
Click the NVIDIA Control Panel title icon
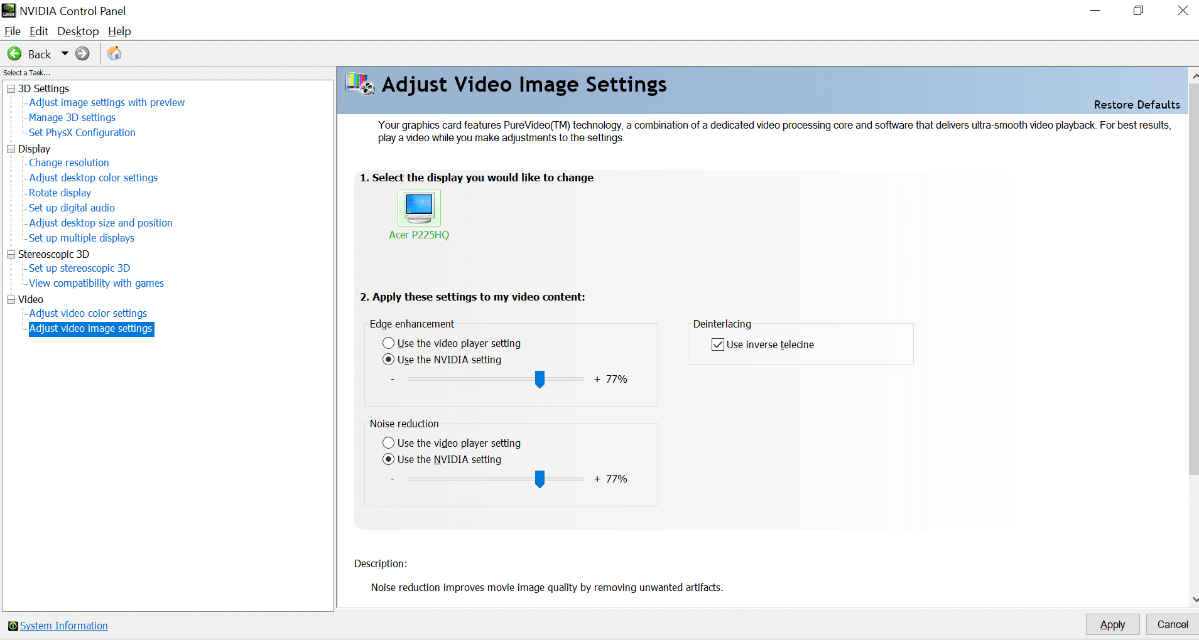(x=9, y=11)
